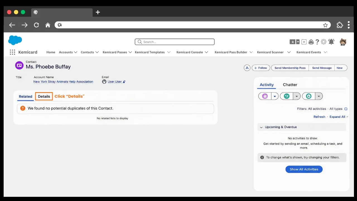Click the owner avatar icon next to User.User
Image resolution: width=357 pixels, height=201 pixels.
click(x=104, y=82)
